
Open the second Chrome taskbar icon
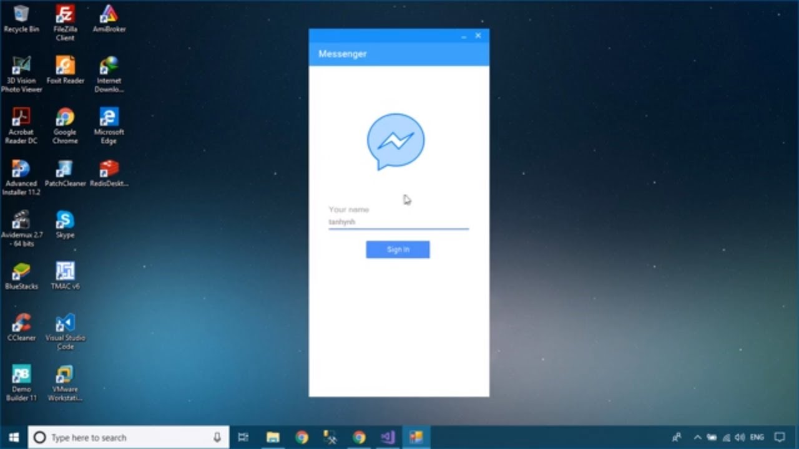pos(359,437)
